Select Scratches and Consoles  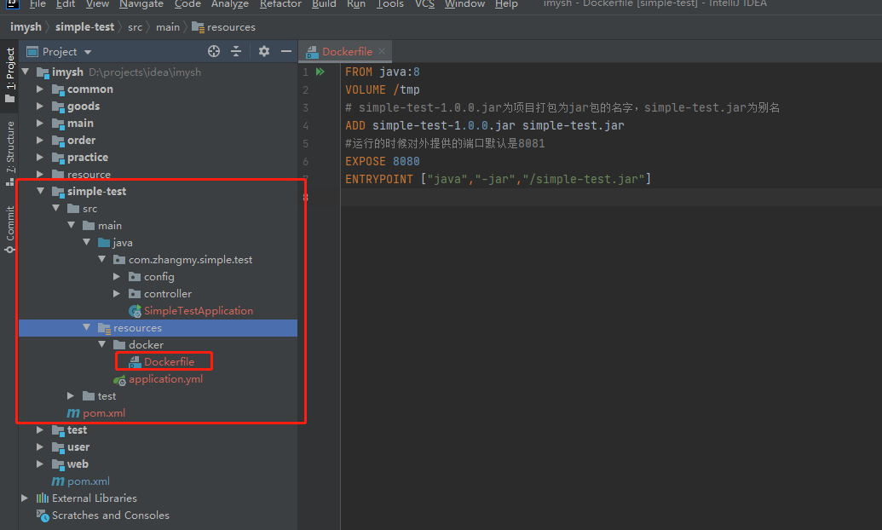click(110, 515)
